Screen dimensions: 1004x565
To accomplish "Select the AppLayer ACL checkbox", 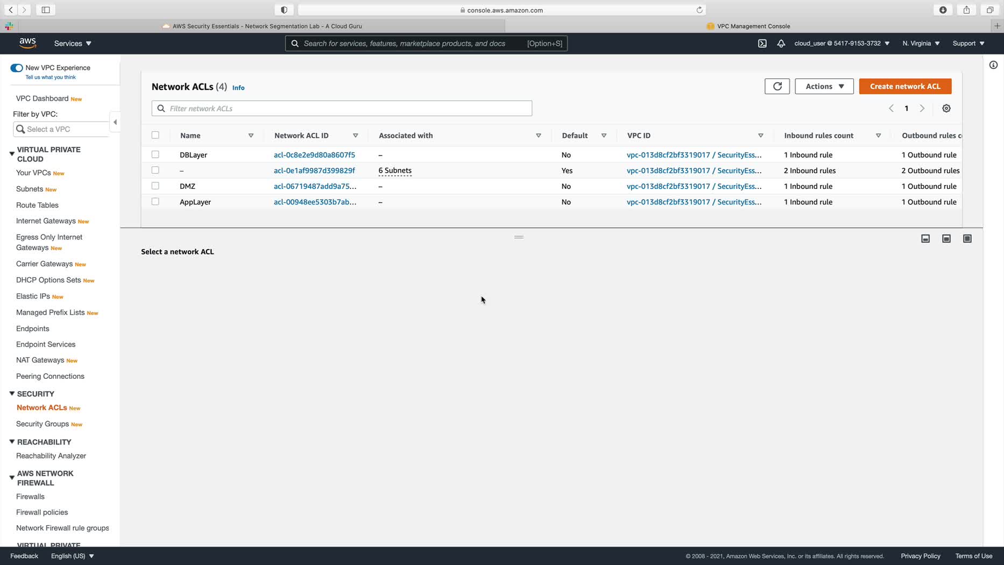I will coord(155,201).
